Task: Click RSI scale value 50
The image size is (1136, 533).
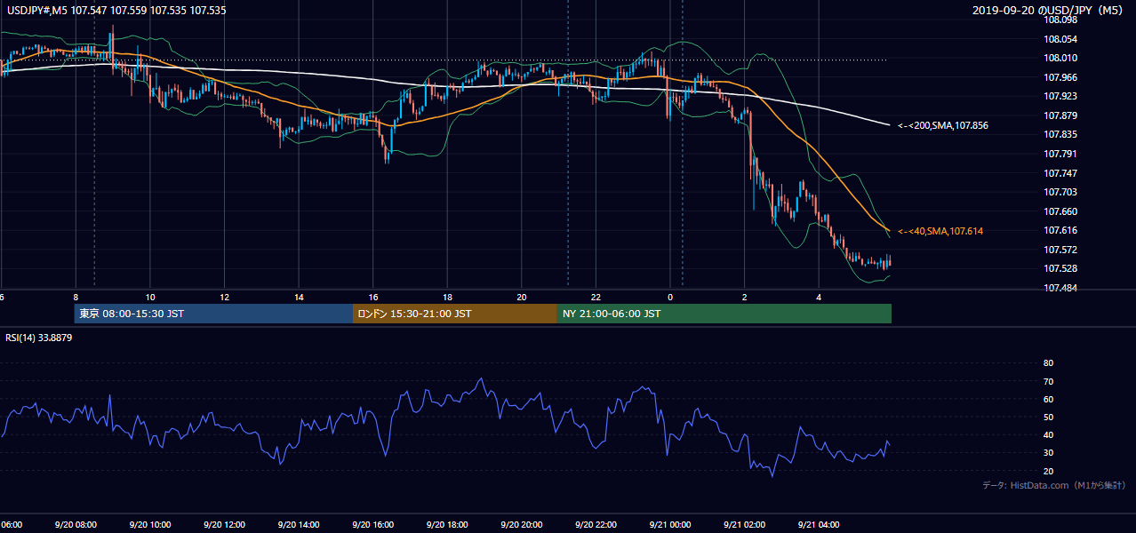Action: click(x=1048, y=417)
